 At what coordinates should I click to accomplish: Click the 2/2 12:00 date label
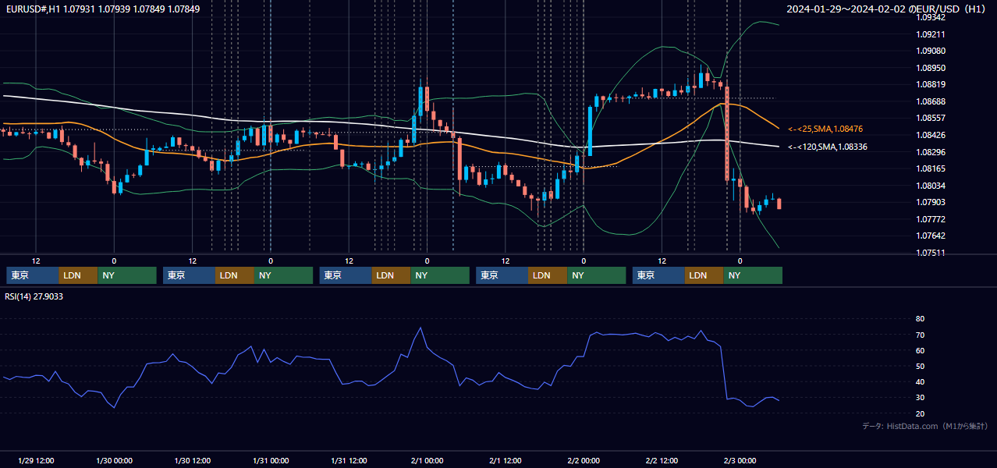662,461
